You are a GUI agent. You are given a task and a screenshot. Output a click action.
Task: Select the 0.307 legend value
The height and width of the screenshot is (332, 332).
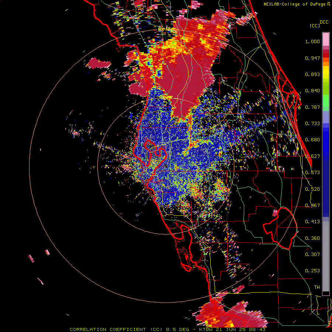312,255
